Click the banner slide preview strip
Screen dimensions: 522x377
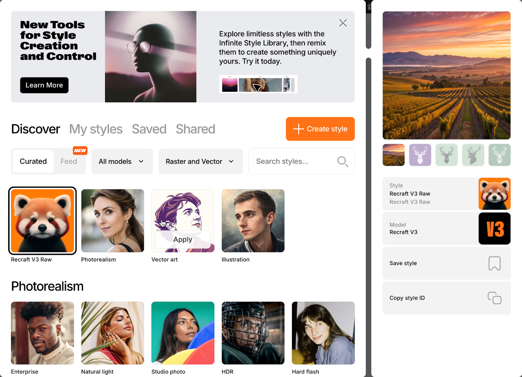(258, 84)
